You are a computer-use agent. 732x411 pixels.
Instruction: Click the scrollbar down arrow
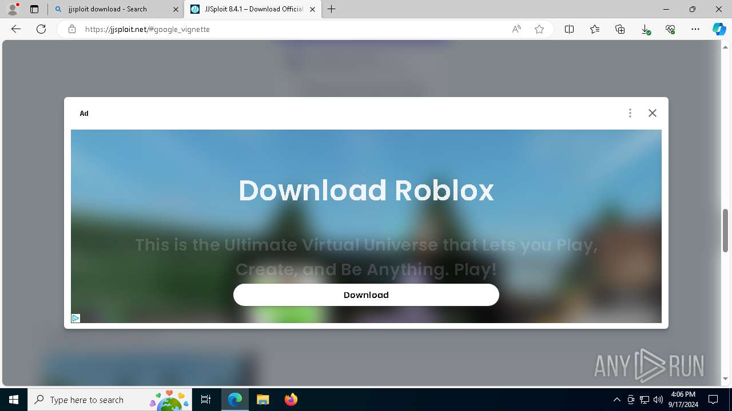[x=725, y=378]
